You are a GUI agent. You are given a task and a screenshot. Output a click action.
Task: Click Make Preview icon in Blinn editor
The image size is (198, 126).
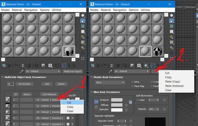pos(171,42)
